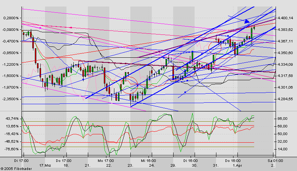297x171 pixels.
Task: Click the 21. date label
Action: point(88,165)
